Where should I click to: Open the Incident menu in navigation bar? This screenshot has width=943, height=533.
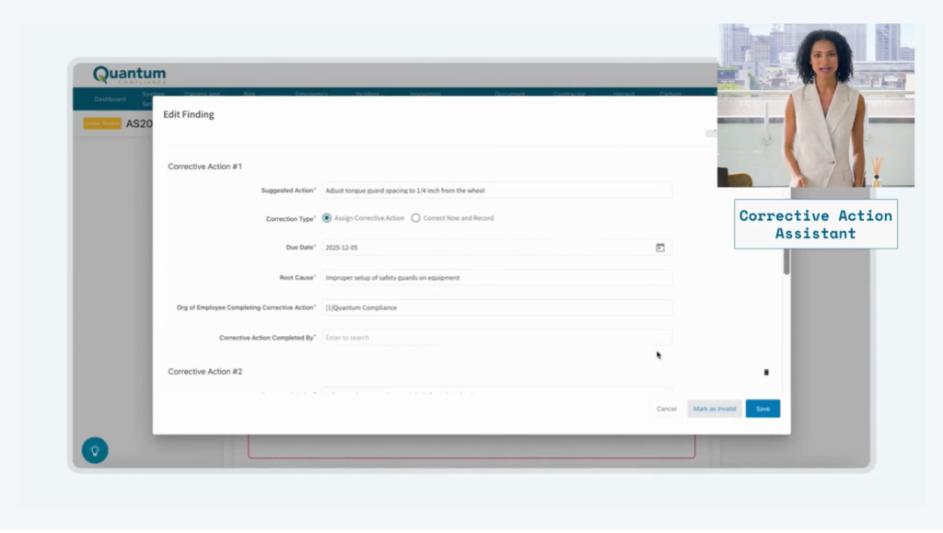click(x=367, y=94)
